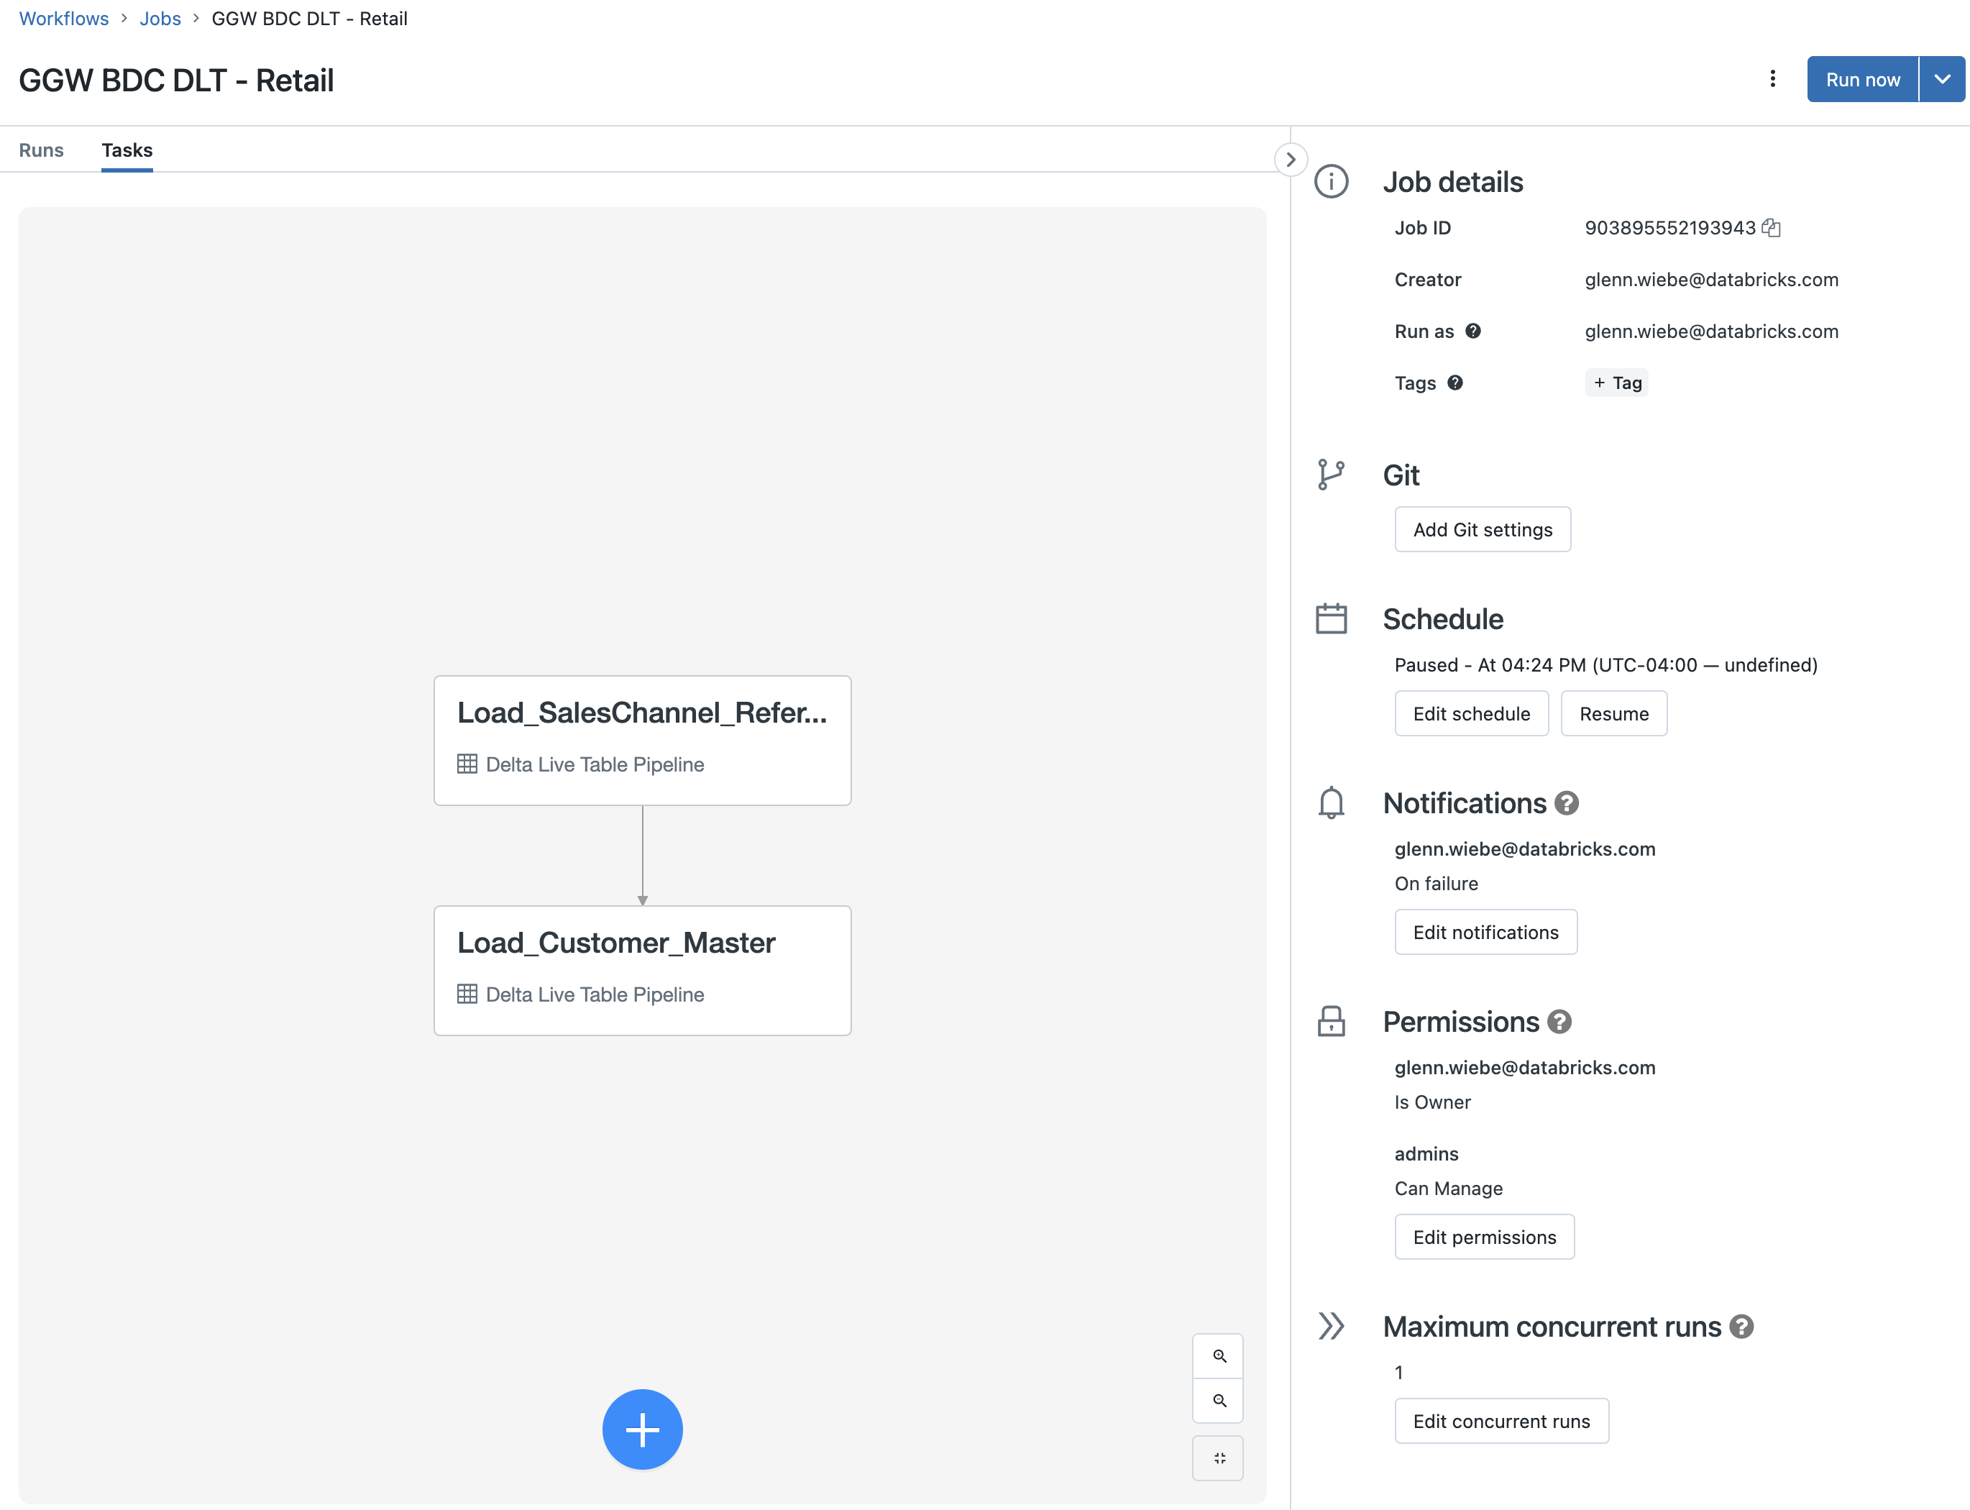Resume the paused schedule
The width and height of the screenshot is (1970, 1510).
pyautogui.click(x=1613, y=713)
